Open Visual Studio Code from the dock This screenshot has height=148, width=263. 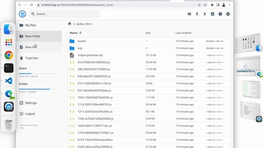point(9,81)
